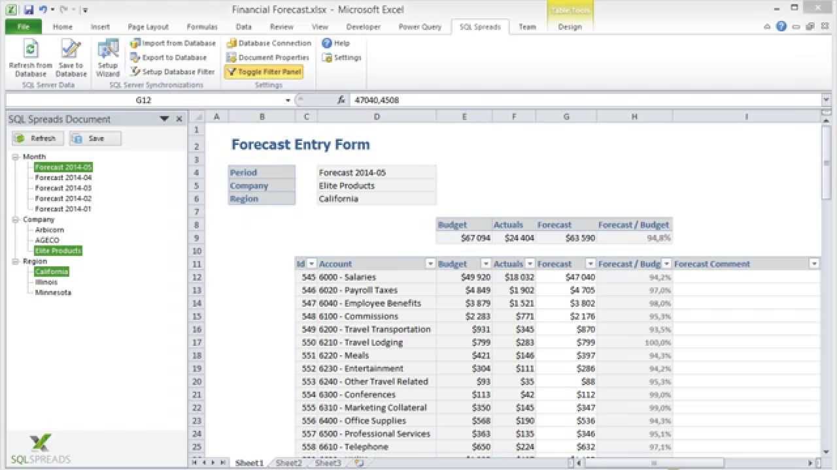Select the cell 'Elite Products' in row 5
837x470 pixels.
[377, 185]
